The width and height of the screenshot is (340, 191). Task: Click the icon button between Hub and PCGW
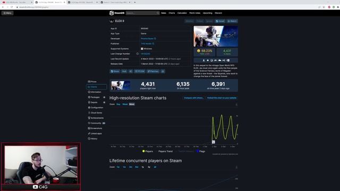click(131, 71)
